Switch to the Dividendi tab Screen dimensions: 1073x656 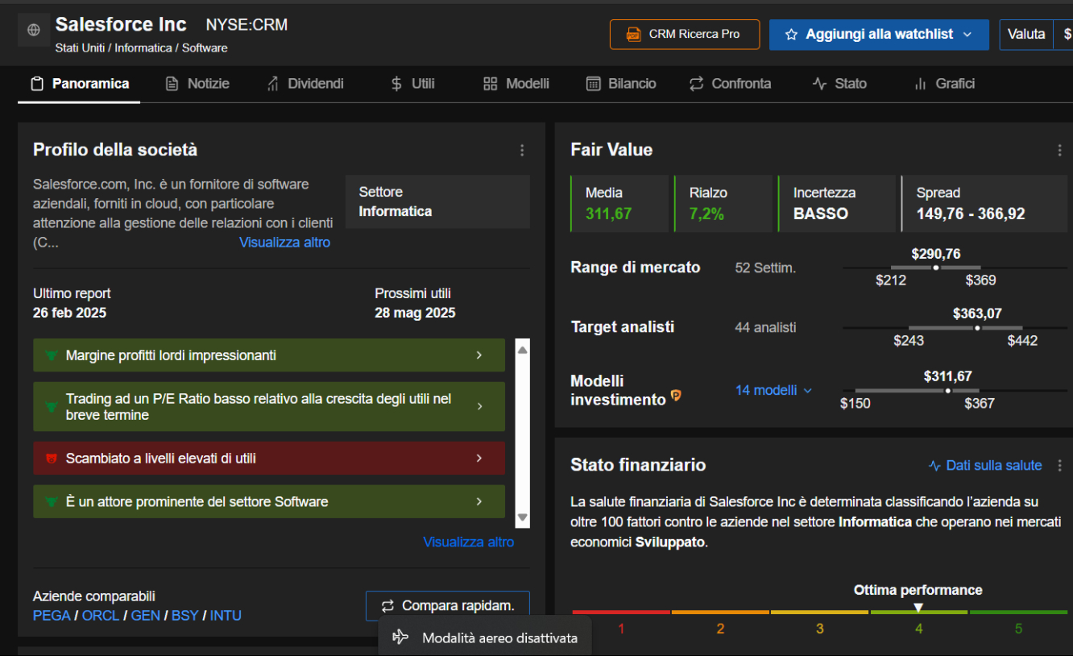pyautogui.click(x=304, y=84)
